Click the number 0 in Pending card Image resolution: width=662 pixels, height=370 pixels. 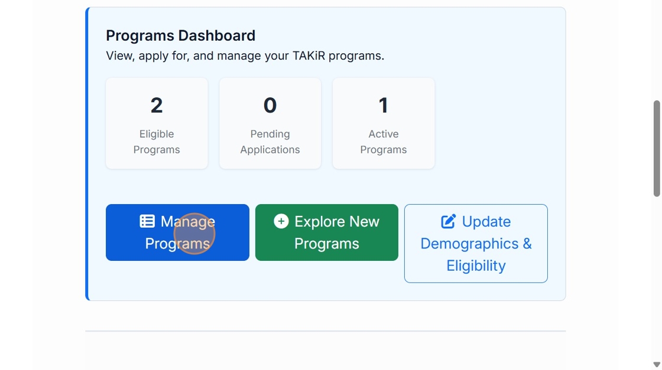[x=270, y=106]
